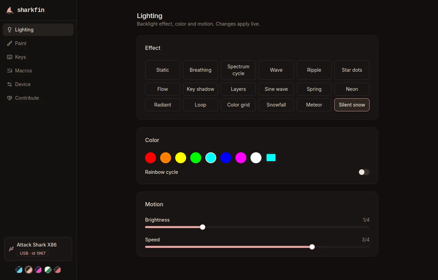Switch to the blue theme swatch
This screenshot has width=438, height=280.
(19, 270)
